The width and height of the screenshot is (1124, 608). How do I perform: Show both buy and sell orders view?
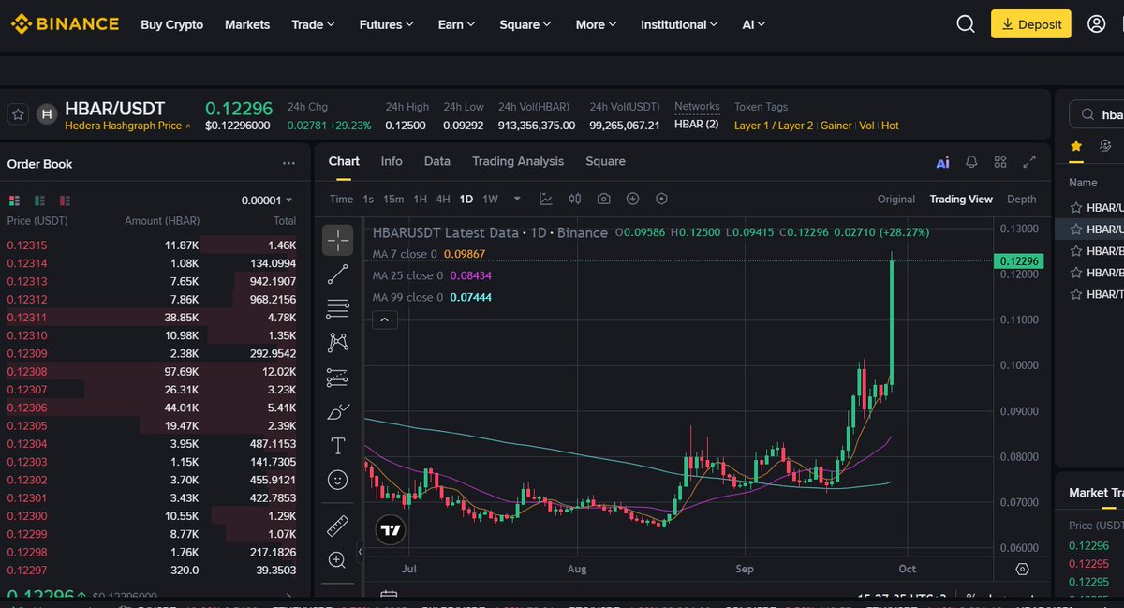tap(14, 200)
